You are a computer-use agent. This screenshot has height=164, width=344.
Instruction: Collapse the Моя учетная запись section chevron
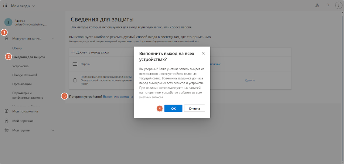(53, 38)
